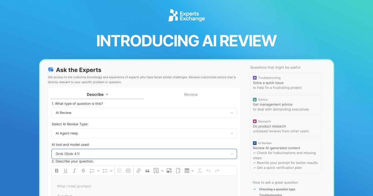This screenshot has width=373, height=196.
Task: Attach a file using the upload icon
Action: click(178, 170)
